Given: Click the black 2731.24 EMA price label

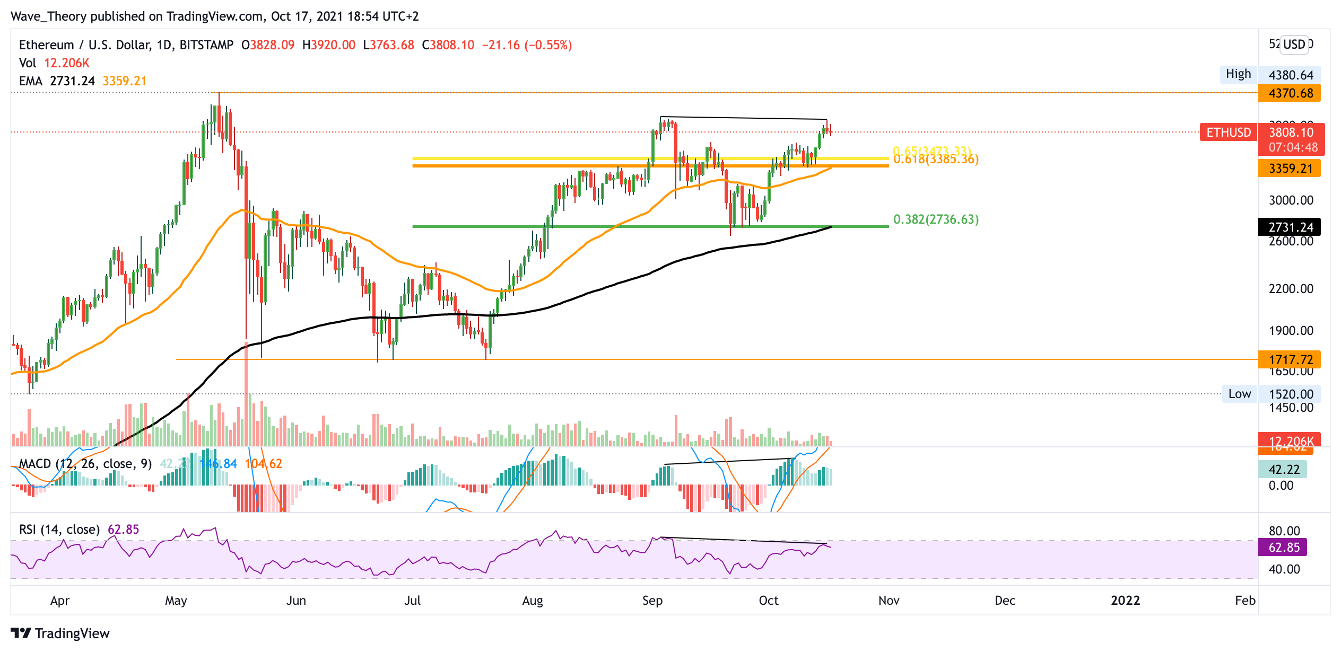Looking at the screenshot, I should click(x=1290, y=227).
